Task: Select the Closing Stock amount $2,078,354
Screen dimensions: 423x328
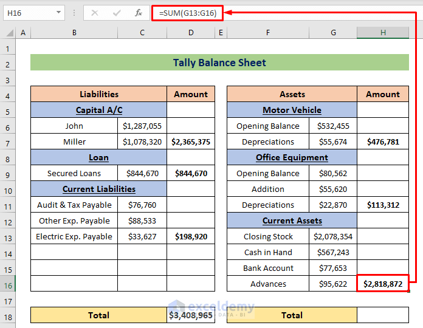Action: [x=333, y=236]
